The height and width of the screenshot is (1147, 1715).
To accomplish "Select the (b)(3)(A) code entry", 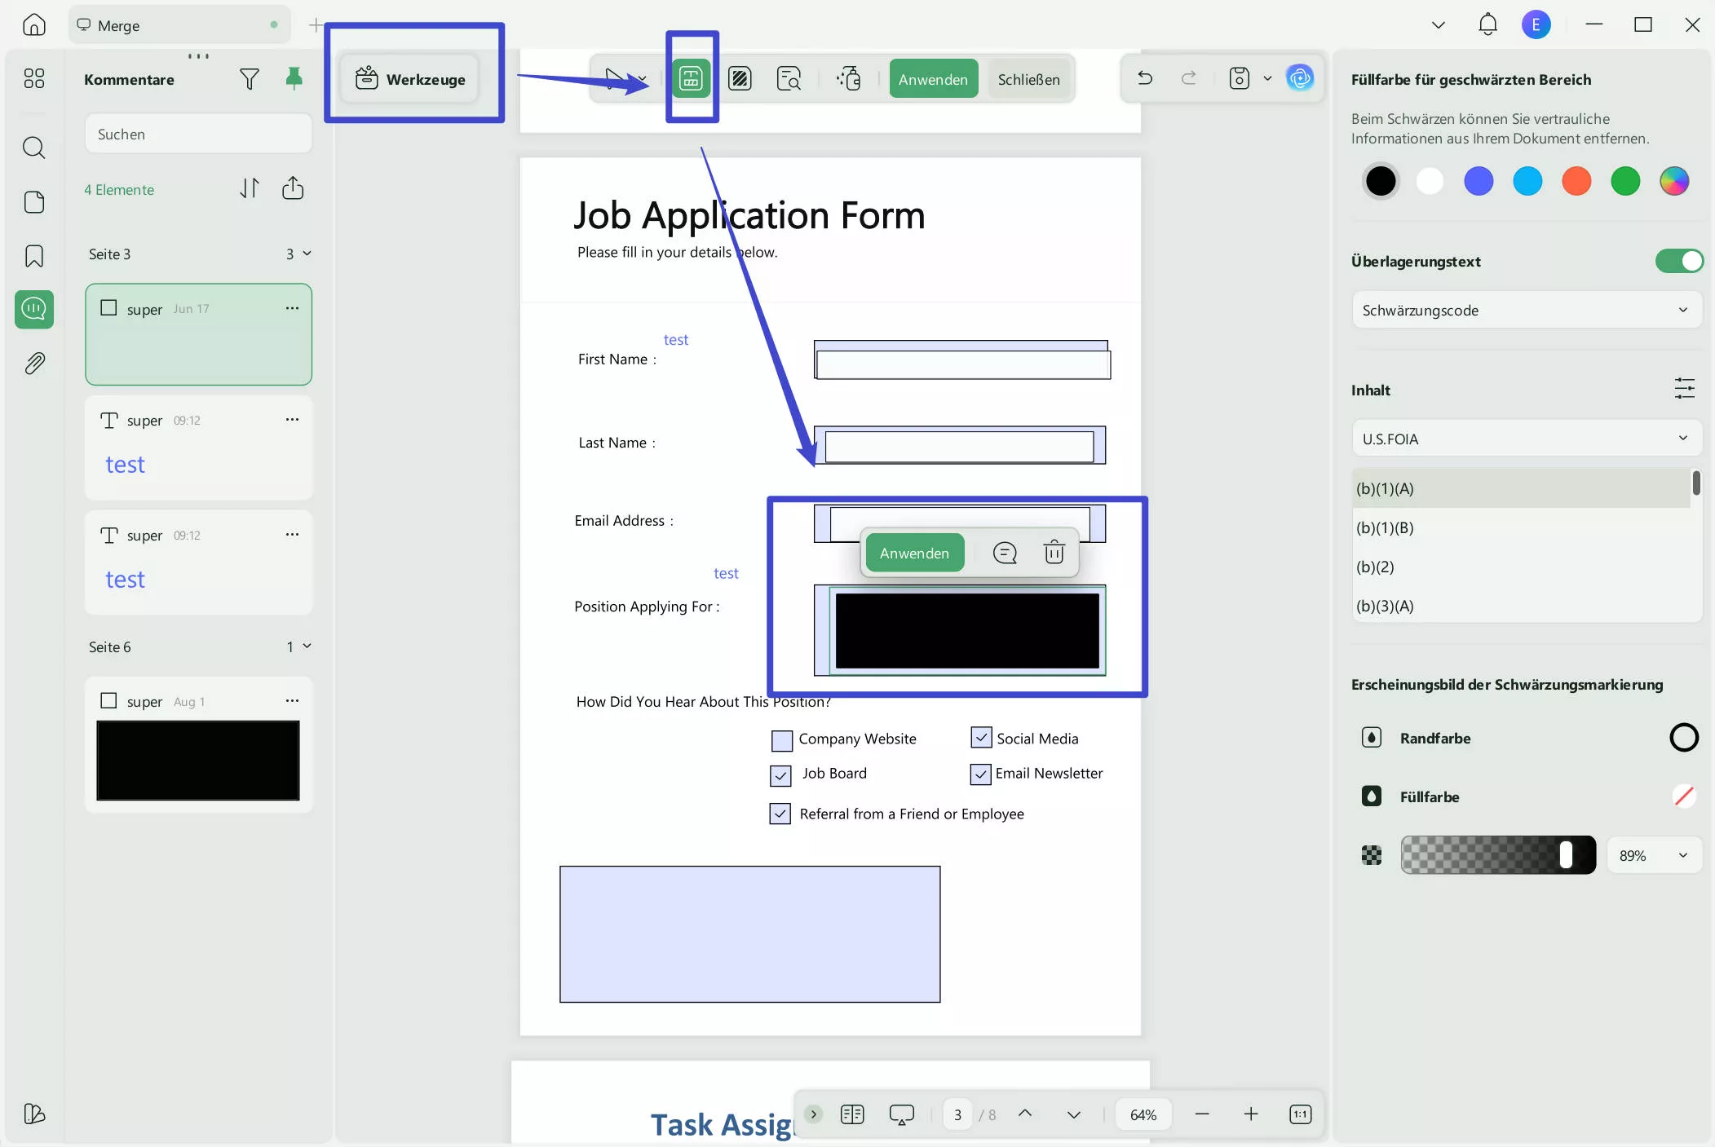I will [x=1521, y=606].
